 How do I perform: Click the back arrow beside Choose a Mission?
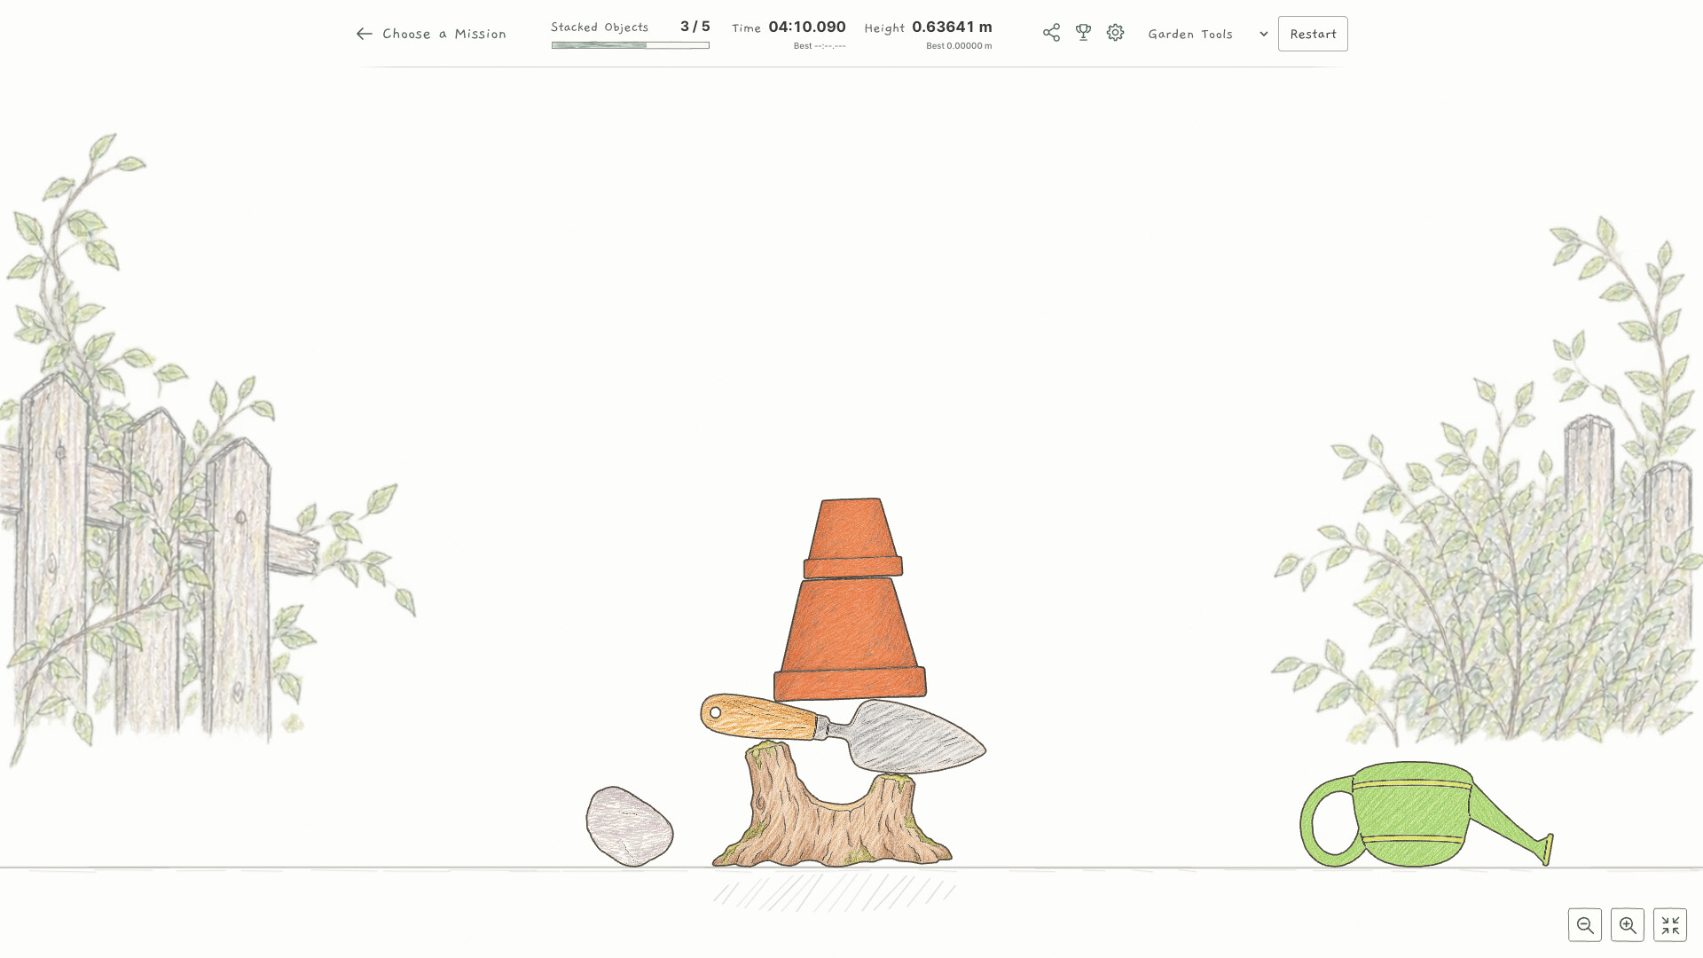pos(364,34)
